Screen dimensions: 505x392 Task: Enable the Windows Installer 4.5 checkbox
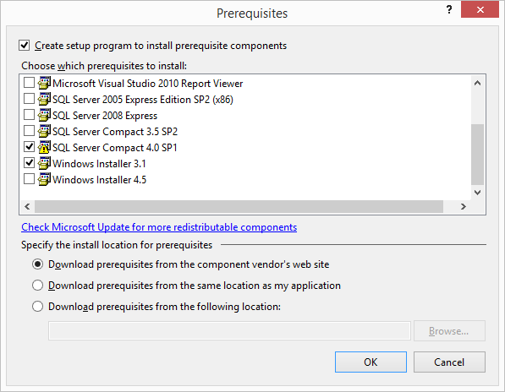(x=29, y=179)
